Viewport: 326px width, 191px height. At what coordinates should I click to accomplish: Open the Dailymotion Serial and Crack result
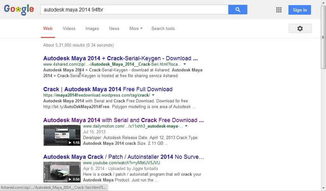(x=124, y=120)
